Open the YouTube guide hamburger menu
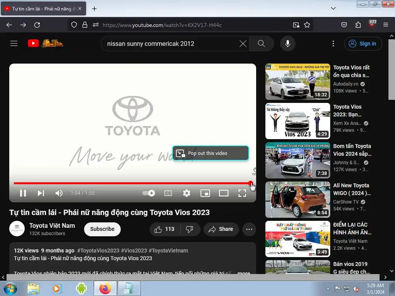The width and height of the screenshot is (395, 296). click(14, 44)
